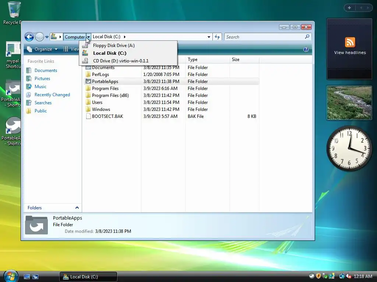
Task: Open Public favorite link
Action: pos(40,111)
